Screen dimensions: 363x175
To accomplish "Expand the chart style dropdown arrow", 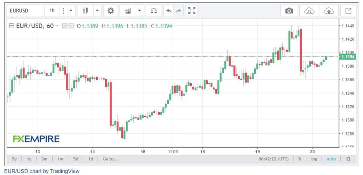I will [97, 10].
